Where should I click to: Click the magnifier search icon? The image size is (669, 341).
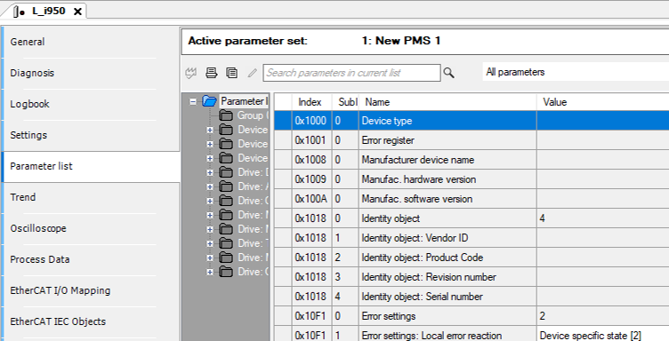click(449, 73)
